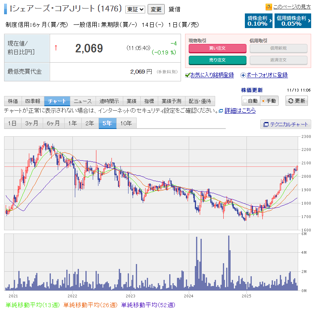
Task: Click the 11/13 11:06 update timestamp
Action: (x=299, y=90)
